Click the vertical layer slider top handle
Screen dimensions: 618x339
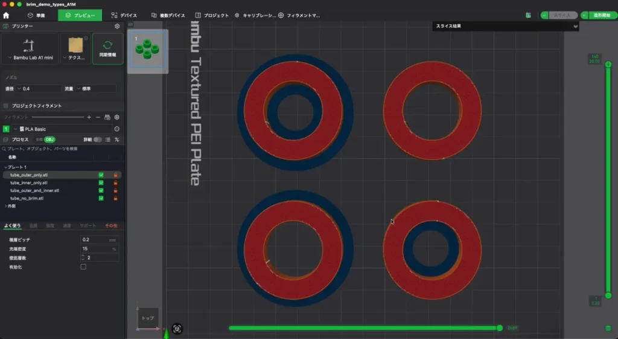(x=608, y=64)
